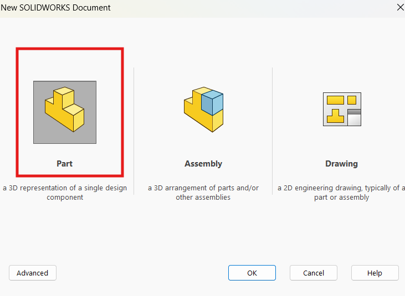Click the Drawing description about 2D engineering drawings
This screenshot has height=296, width=405.
[341, 193]
